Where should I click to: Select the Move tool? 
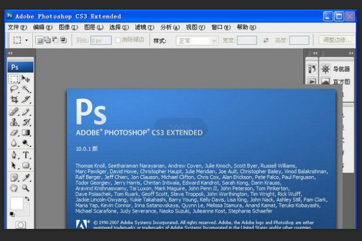26,79
